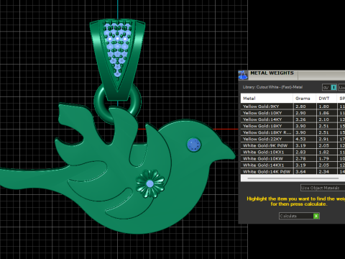Viewport: 345px width, 259px height.
Task: Click the 3.26 grams cell
Action: 305,119
